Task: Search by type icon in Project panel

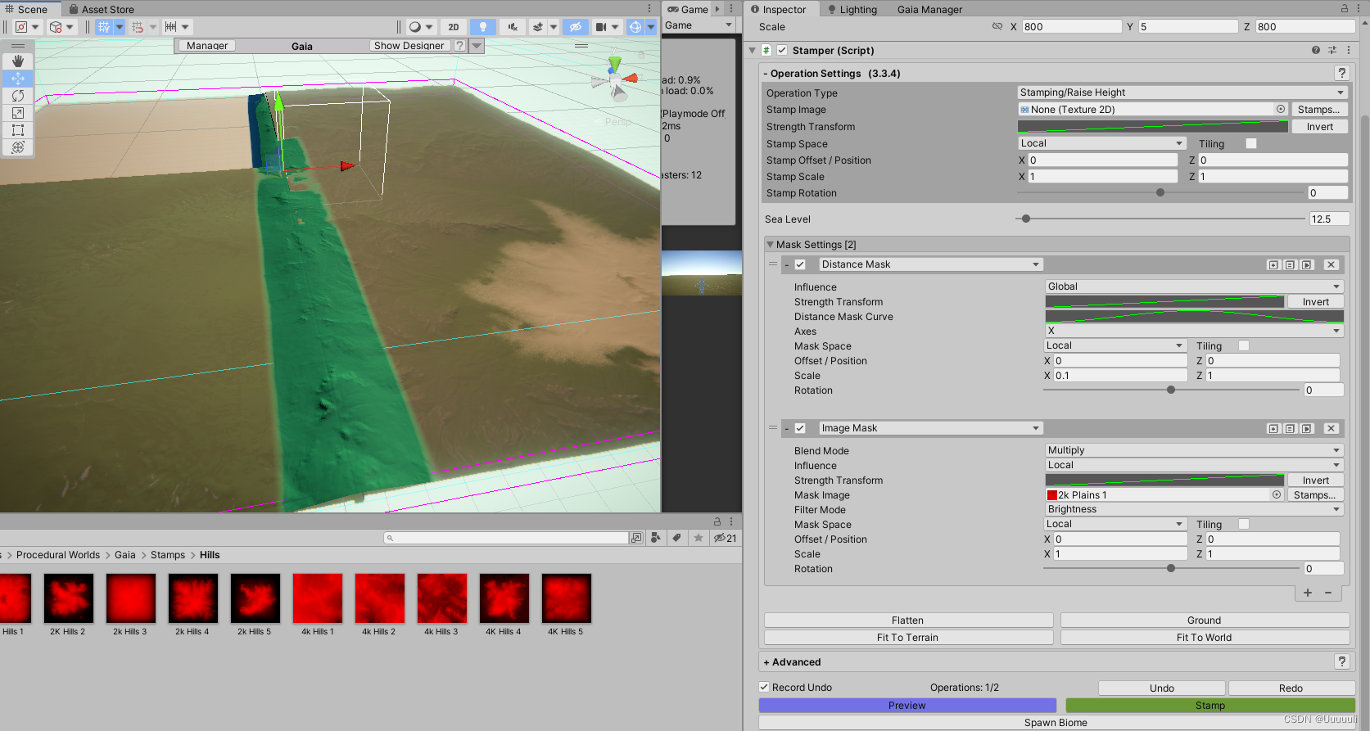Action: [656, 538]
